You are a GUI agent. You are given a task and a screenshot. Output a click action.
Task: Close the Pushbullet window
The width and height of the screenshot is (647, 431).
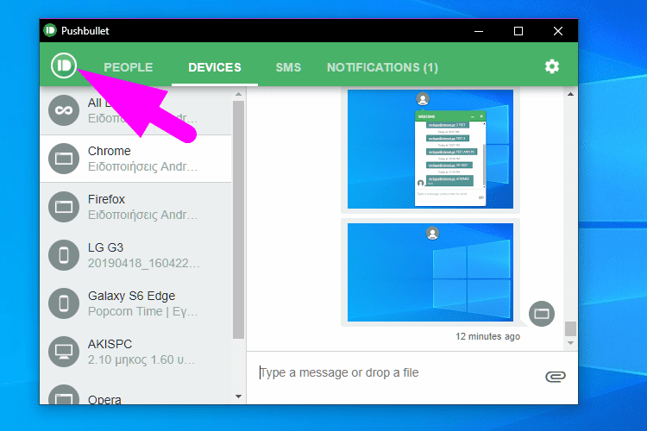click(x=558, y=31)
